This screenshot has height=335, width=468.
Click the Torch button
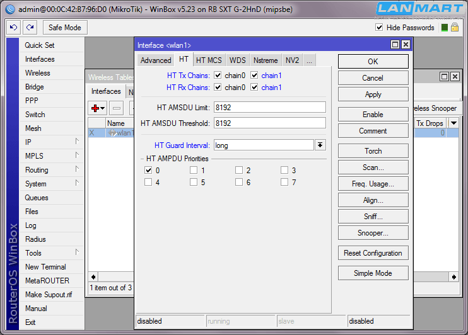pos(373,151)
